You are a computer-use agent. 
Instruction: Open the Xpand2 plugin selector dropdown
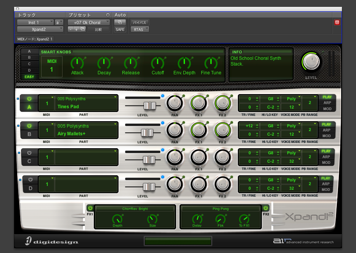pyautogui.click(x=40, y=29)
